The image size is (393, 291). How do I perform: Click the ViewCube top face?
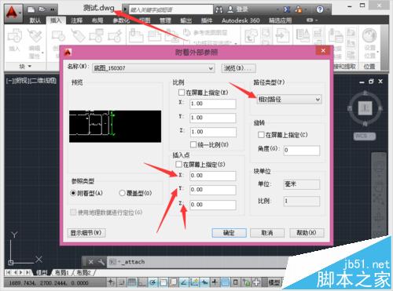tap(365, 107)
